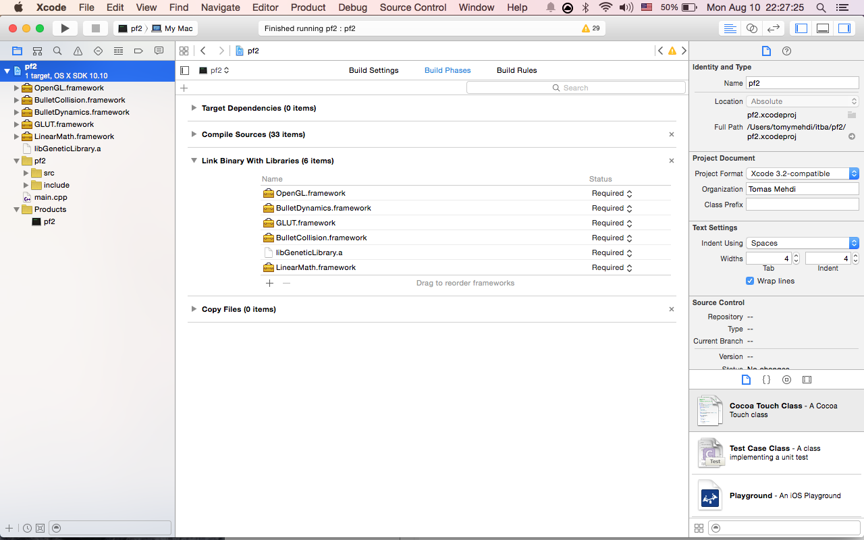Open Spotlight search in menu bar
Viewport: 864px width, 540px height.
coord(821,7)
